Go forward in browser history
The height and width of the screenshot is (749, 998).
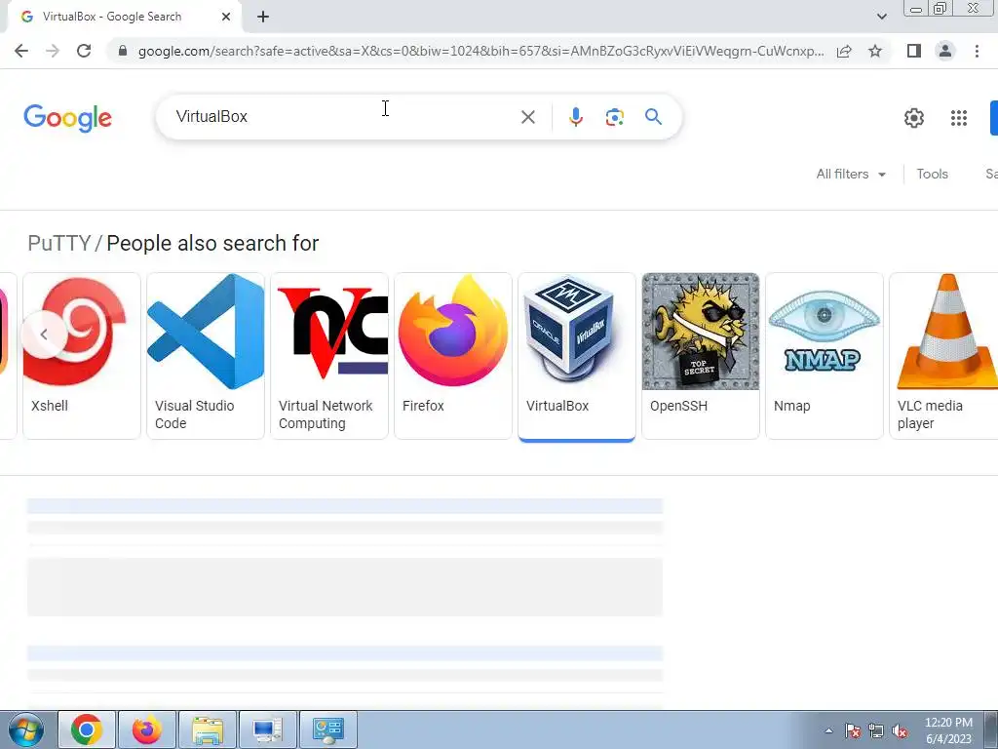point(53,51)
